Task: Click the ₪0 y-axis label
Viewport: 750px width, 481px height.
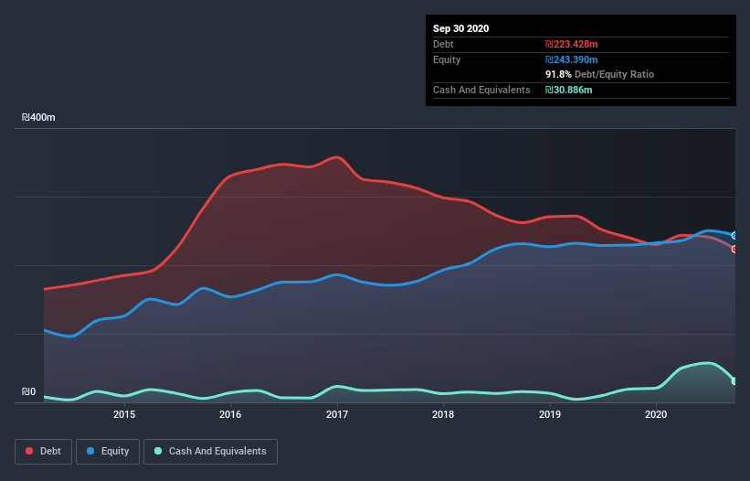Action: [28, 391]
